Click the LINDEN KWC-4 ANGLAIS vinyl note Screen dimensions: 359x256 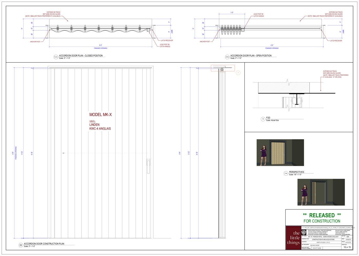100,127
